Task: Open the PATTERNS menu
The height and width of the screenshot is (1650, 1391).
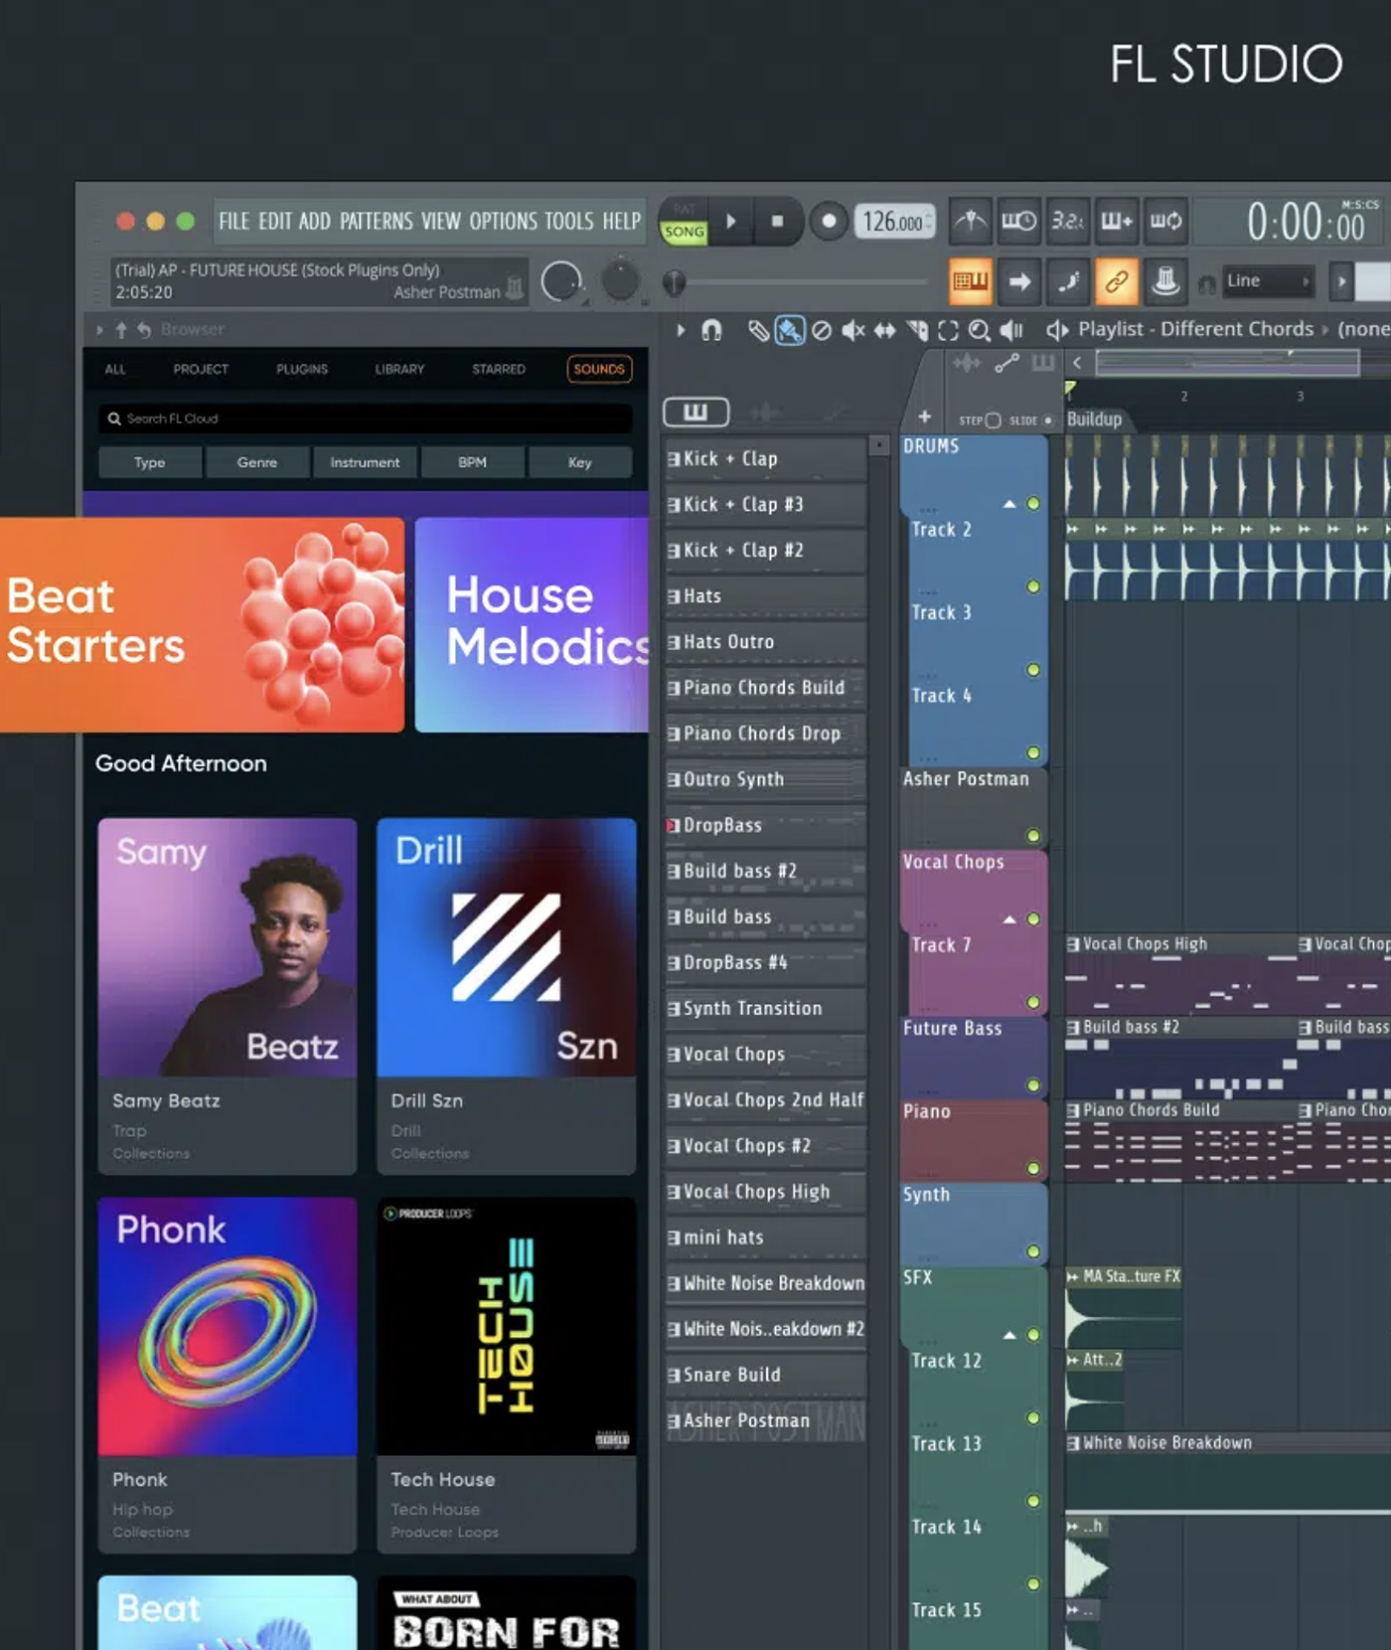Action: pos(377,221)
